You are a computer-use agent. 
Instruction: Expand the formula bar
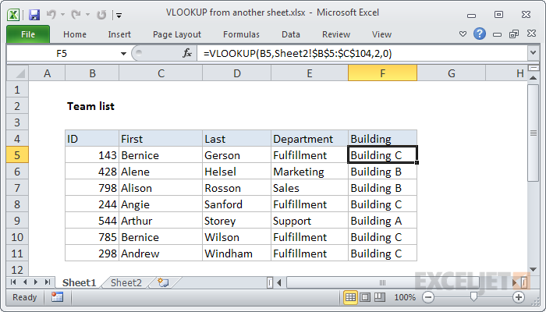[x=532, y=54]
